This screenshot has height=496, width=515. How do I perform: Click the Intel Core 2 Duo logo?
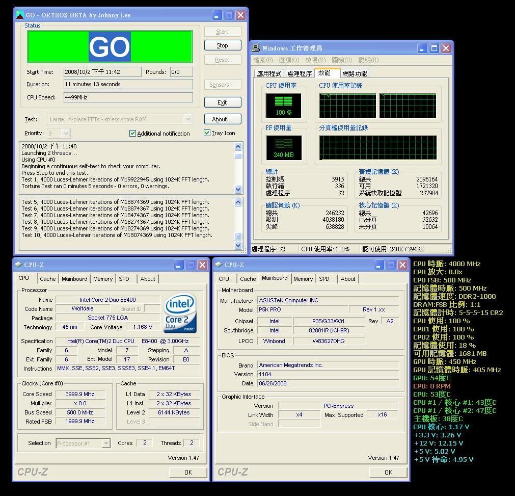coord(180,313)
